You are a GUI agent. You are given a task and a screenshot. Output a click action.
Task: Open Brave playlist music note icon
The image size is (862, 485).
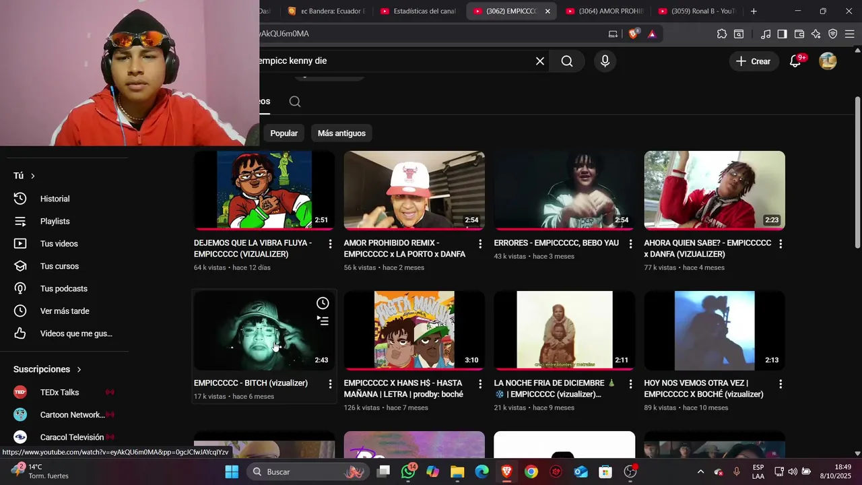coord(766,34)
